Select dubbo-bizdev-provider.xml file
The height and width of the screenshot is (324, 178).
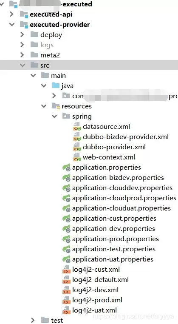click(126, 137)
